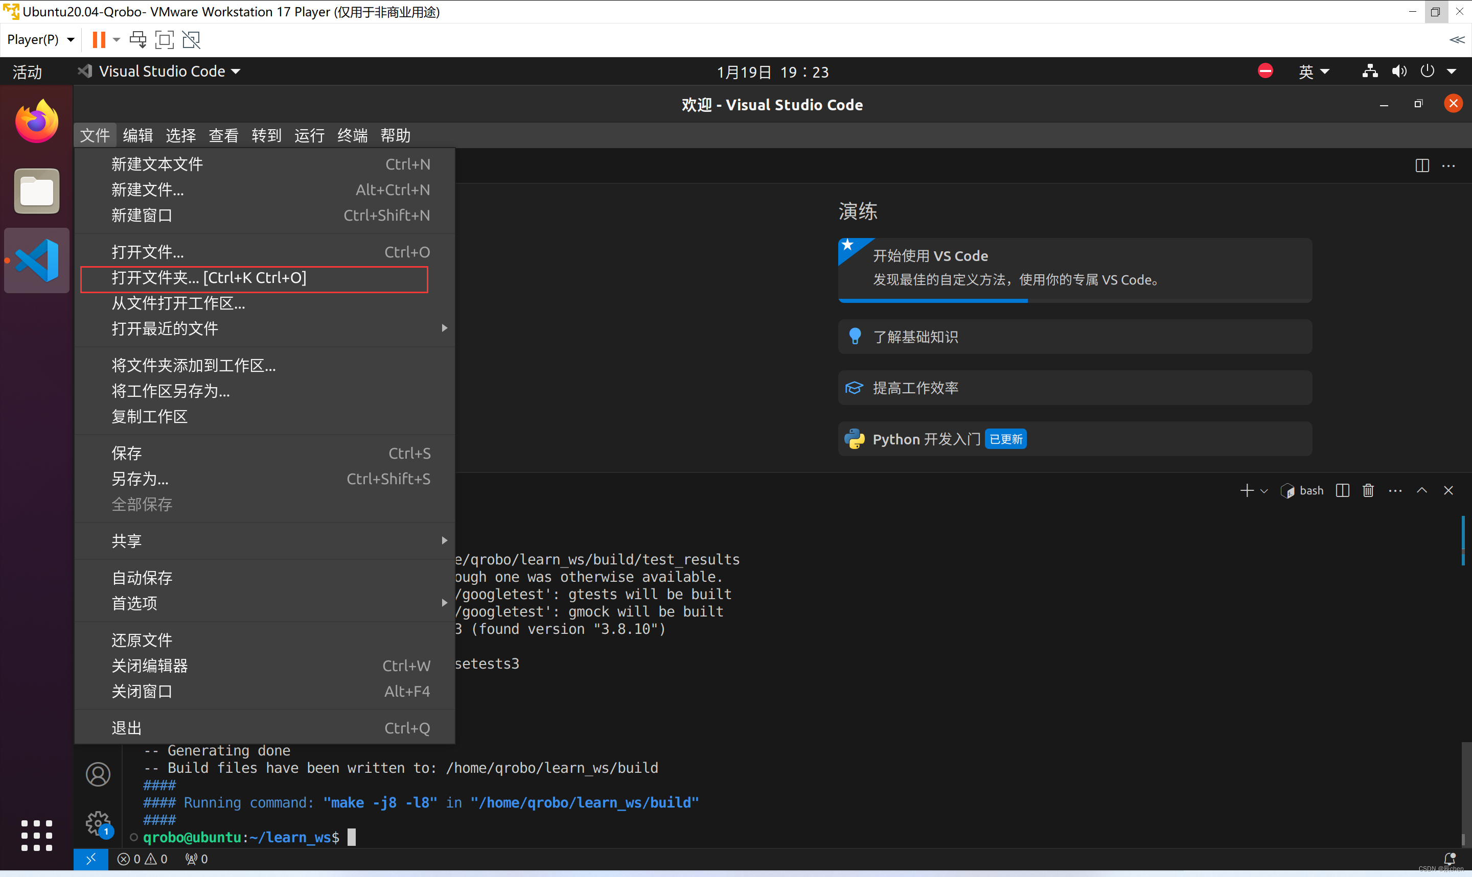The width and height of the screenshot is (1472, 877).
Task: Open the 开始使用 VS Code walkthrough
Action: point(1075,270)
